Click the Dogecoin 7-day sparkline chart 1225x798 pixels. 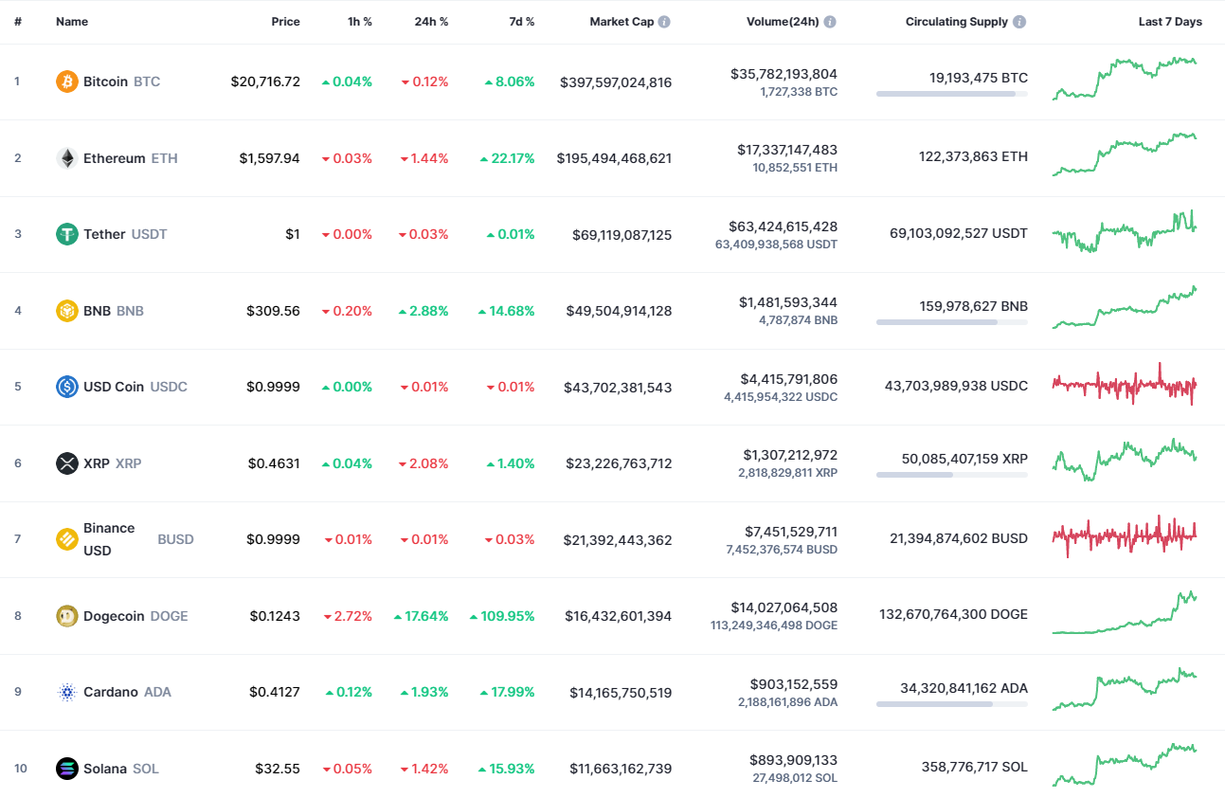(x=1124, y=614)
